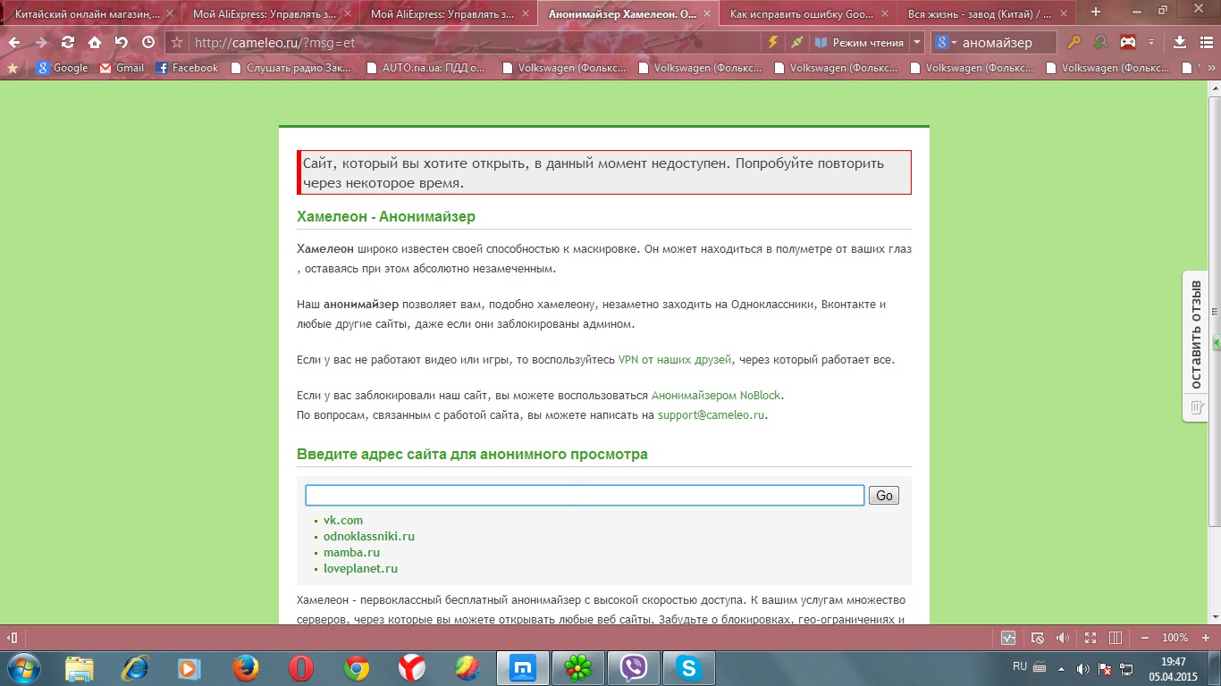This screenshot has height=686, width=1221.
Task: Reload the current page
Action: (x=68, y=42)
